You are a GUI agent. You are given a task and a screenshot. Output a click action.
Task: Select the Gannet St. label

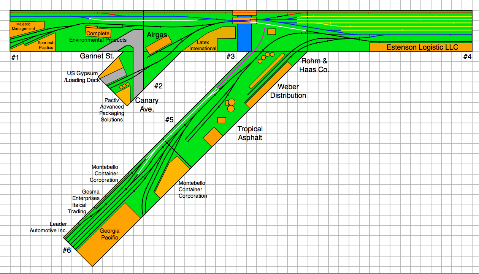(x=97, y=55)
